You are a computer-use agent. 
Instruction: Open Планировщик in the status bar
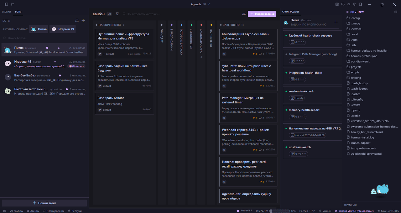[54, 211]
